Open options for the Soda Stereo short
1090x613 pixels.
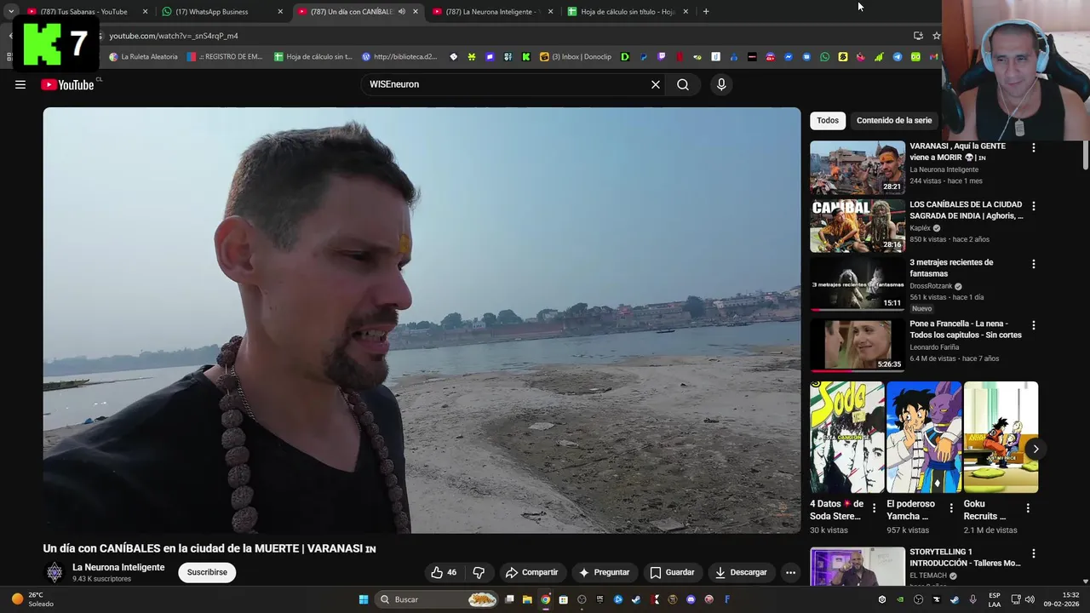click(874, 508)
